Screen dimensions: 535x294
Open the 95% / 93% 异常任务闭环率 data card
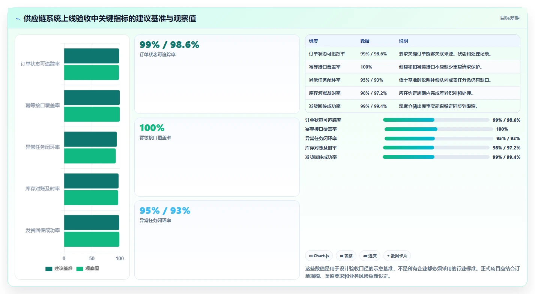click(x=217, y=240)
